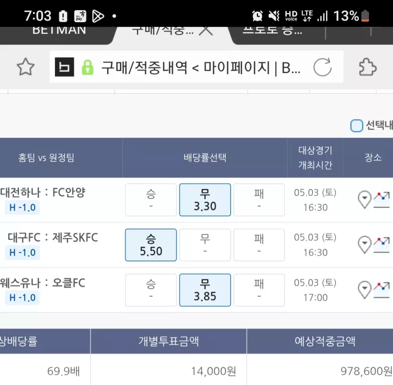This screenshot has height=385, width=393.
Task: Select 무 3.85 odds for 웨스유나 match
Action: [x=205, y=290]
